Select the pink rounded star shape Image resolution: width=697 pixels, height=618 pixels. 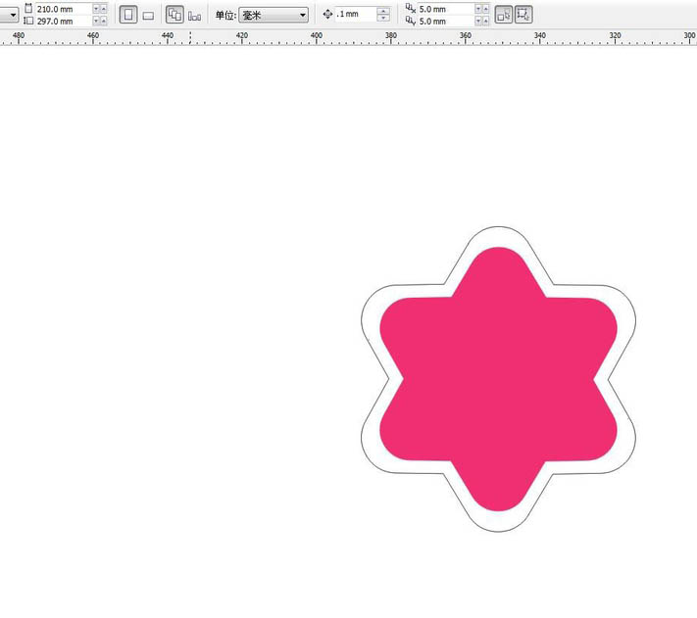498,380
